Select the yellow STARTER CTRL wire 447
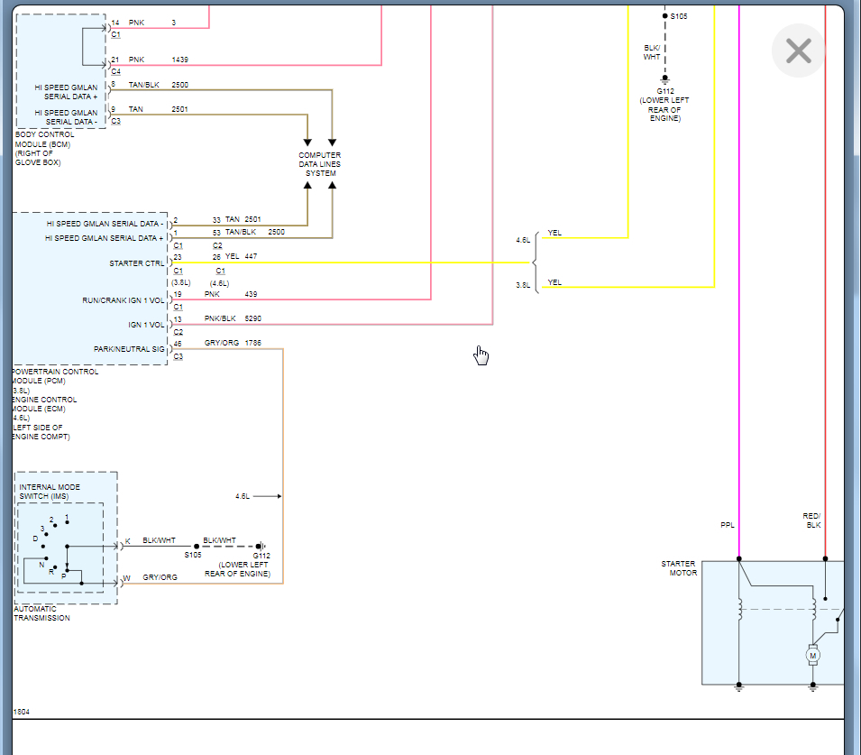 click(351, 262)
